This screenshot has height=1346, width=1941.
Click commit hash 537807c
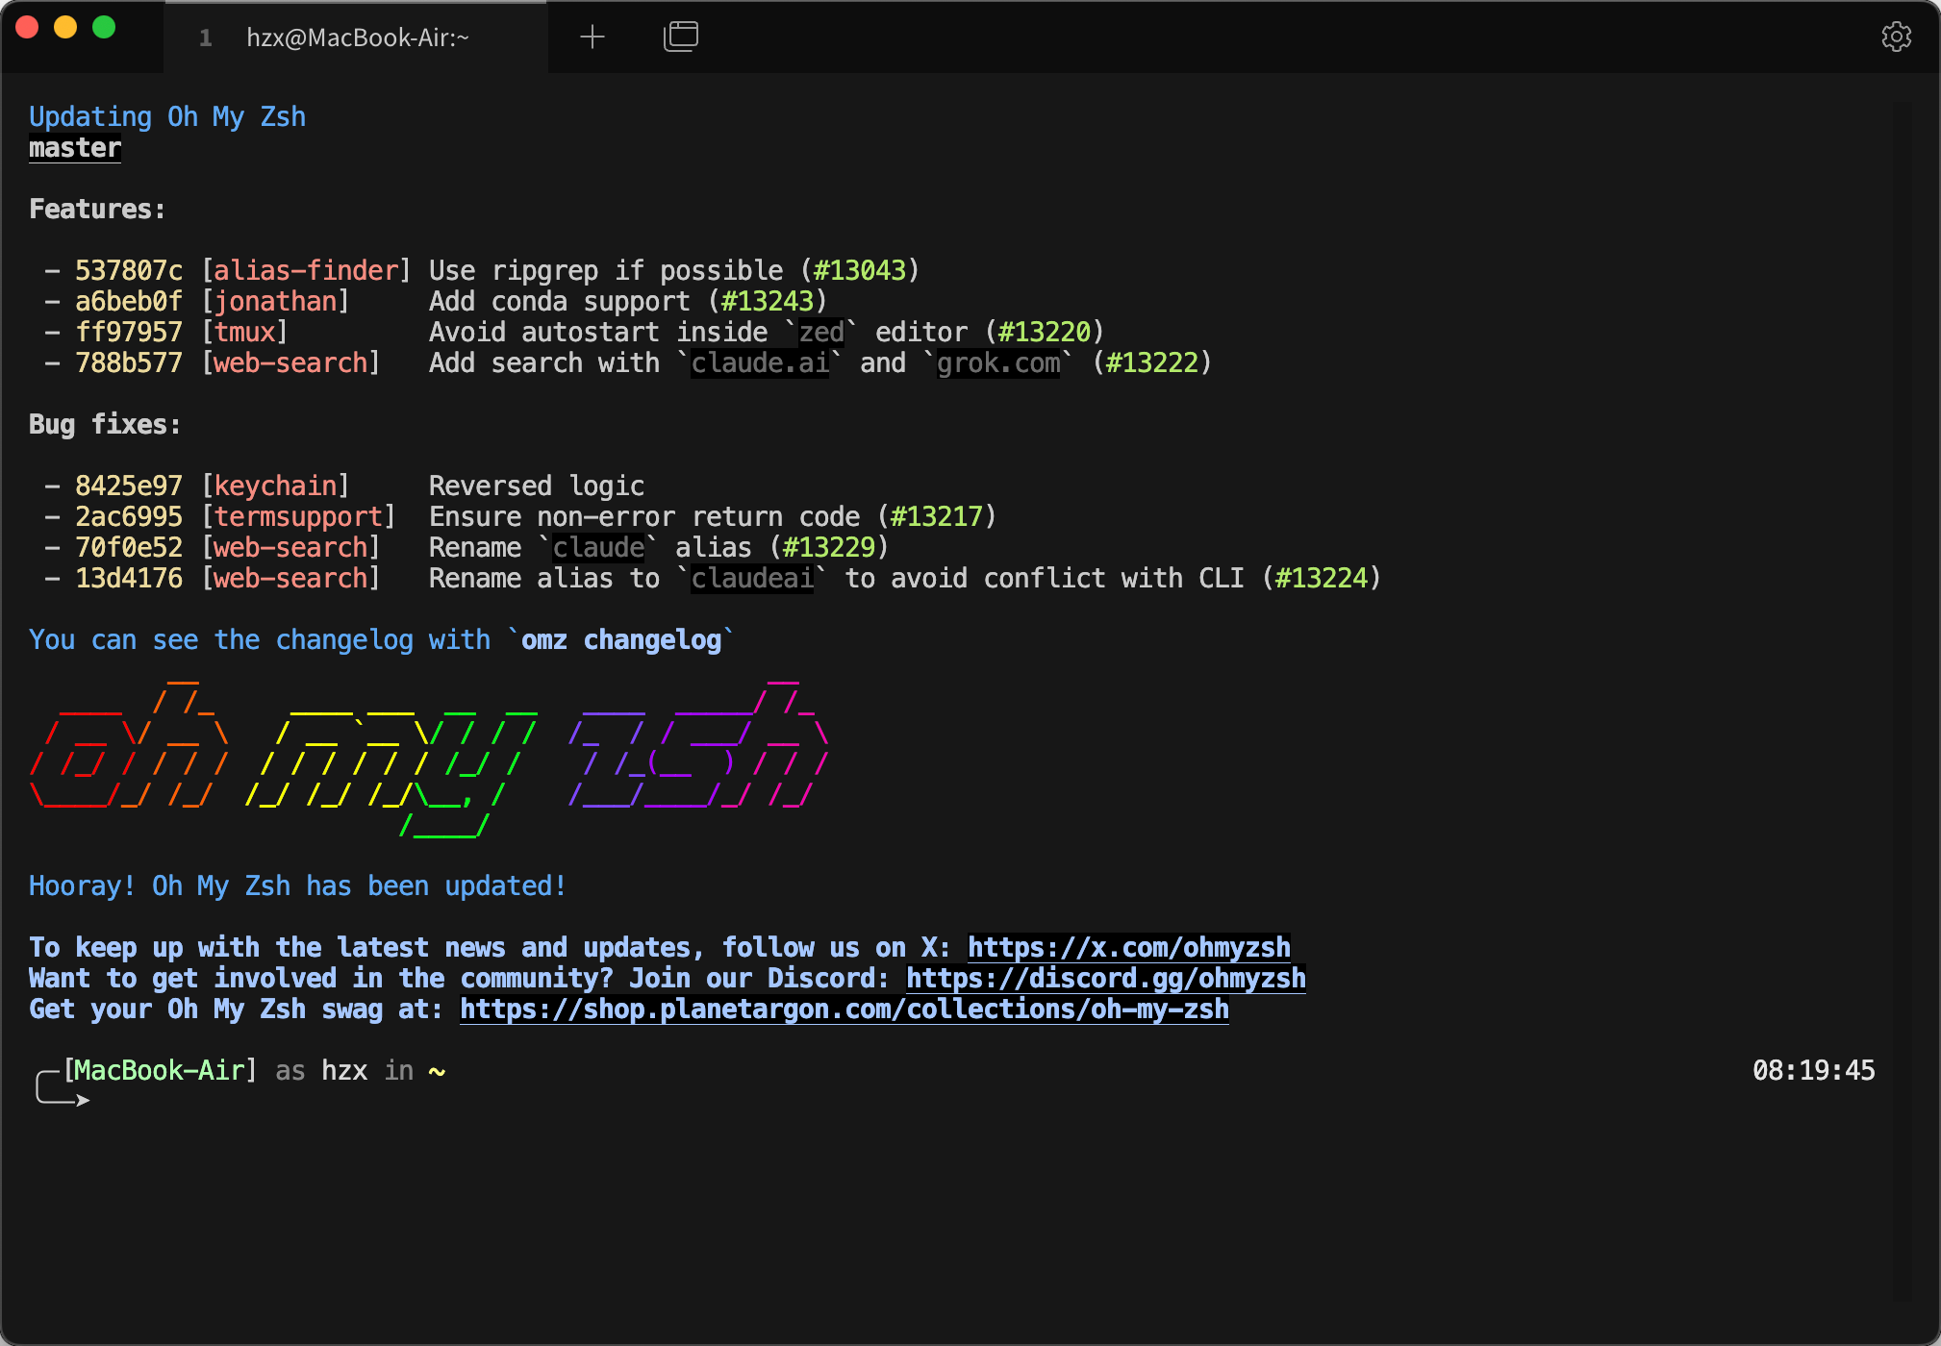tap(129, 271)
